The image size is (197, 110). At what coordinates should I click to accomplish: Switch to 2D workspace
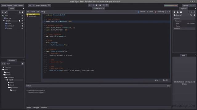30,5
